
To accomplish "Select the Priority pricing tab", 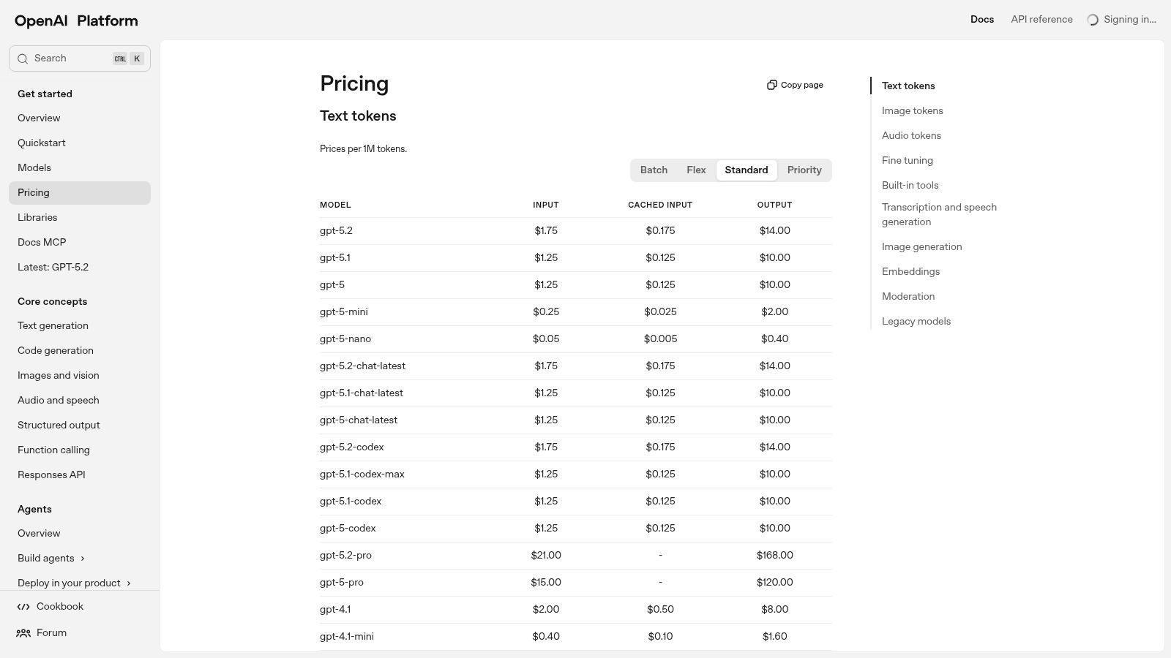I will 804,170.
